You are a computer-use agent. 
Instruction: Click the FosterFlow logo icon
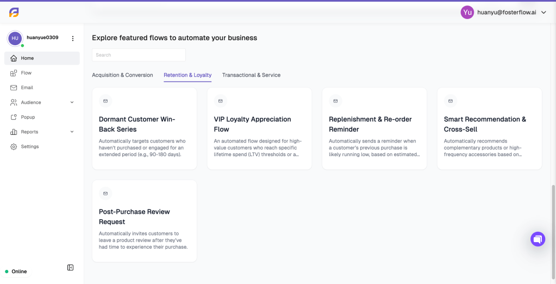tap(14, 13)
